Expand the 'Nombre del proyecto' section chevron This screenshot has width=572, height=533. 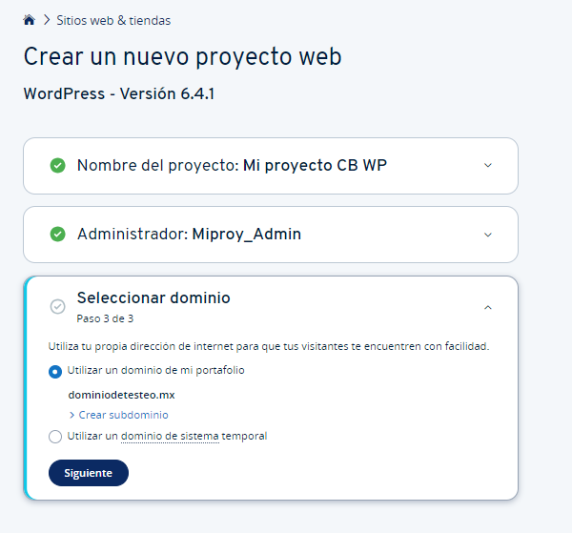(488, 165)
